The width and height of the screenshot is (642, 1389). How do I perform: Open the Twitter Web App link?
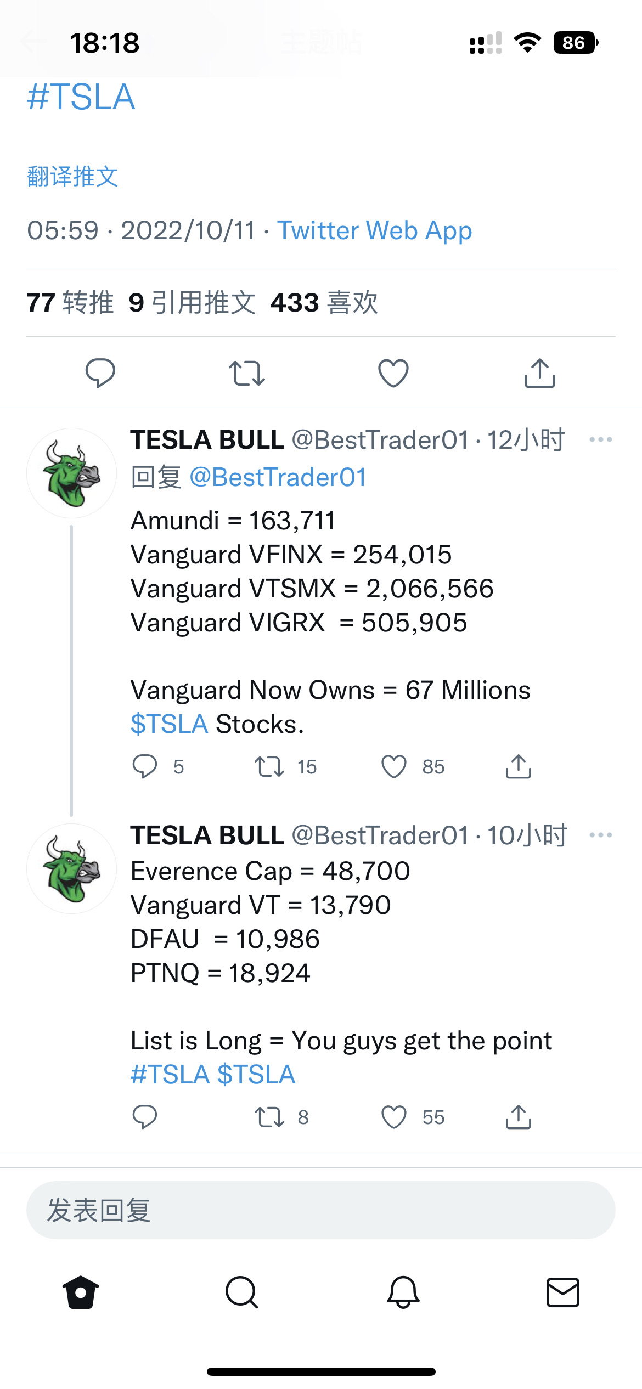(x=374, y=230)
